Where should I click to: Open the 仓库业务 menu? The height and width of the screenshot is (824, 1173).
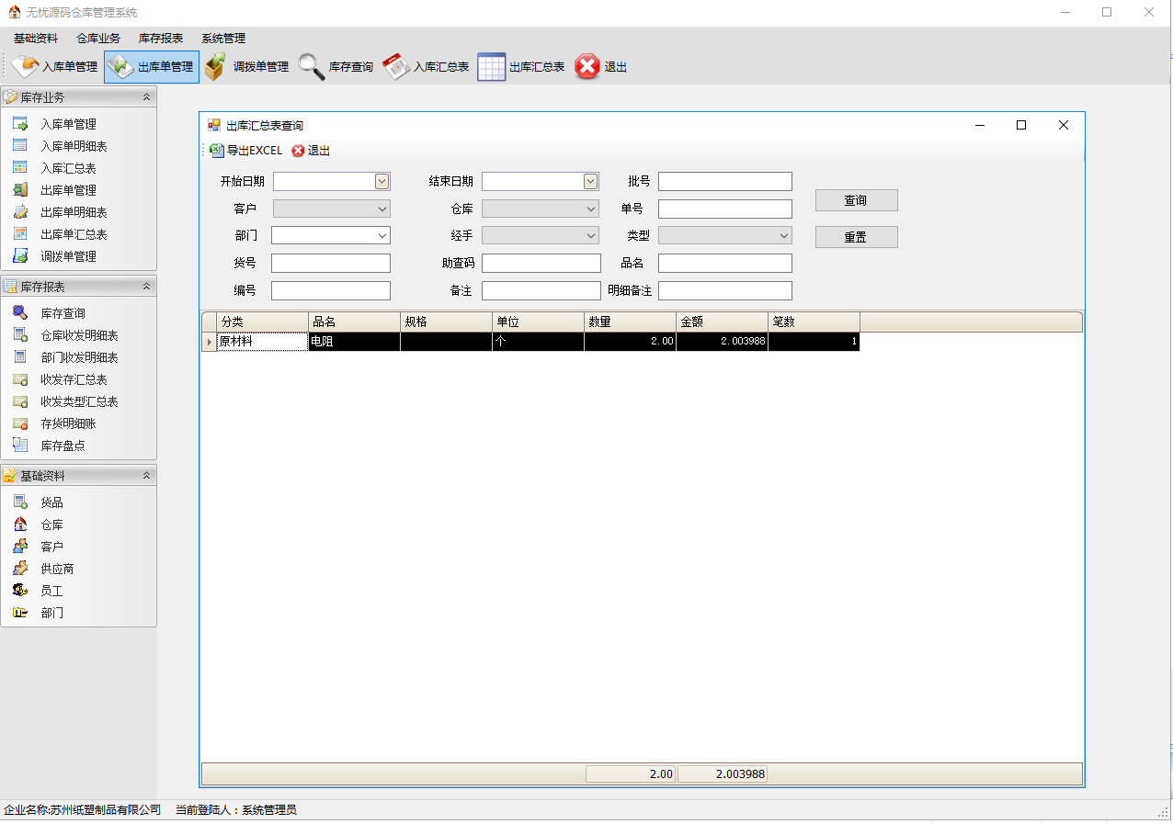pos(98,39)
